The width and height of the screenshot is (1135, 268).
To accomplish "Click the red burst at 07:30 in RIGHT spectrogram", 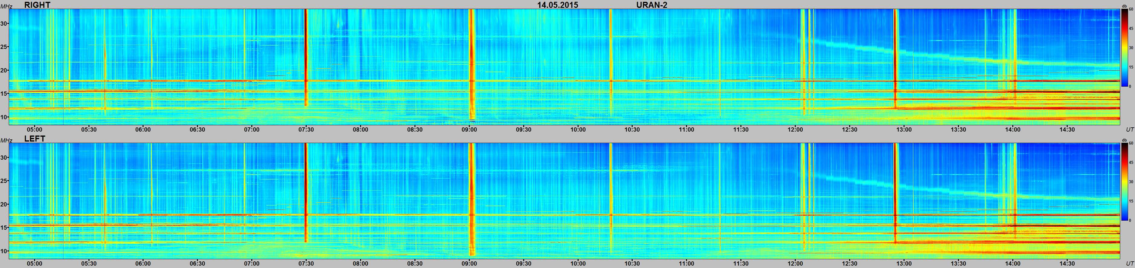I will (x=306, y=57).
